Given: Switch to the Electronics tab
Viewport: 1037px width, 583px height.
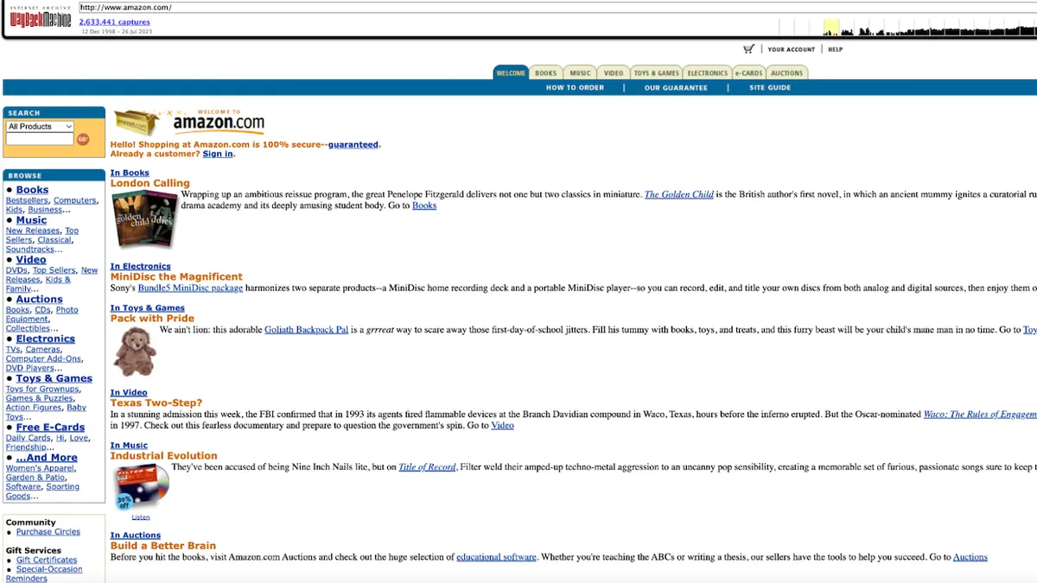Looking at the screenshot, I should pos(708,73).
